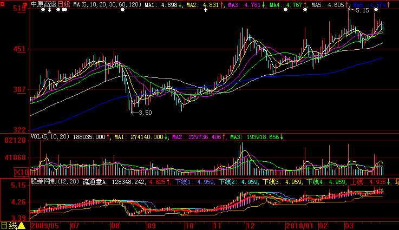Click the 下线1: 4.959 legend
Screen dimensions: 399x230
194,182
